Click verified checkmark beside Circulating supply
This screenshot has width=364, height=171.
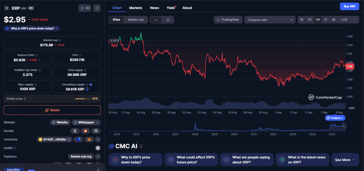91,85
